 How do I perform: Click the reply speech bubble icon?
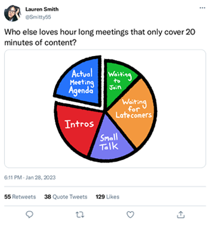(29, 214)
